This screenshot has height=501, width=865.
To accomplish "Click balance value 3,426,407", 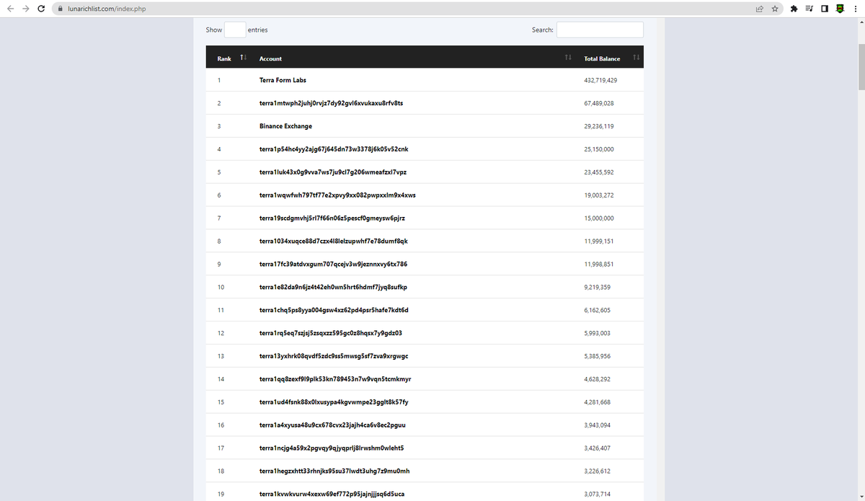I will [598, 448].
